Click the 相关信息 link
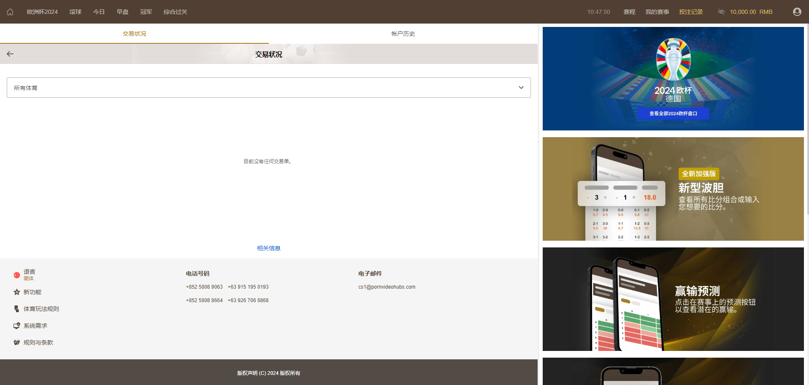 [268, 248]
